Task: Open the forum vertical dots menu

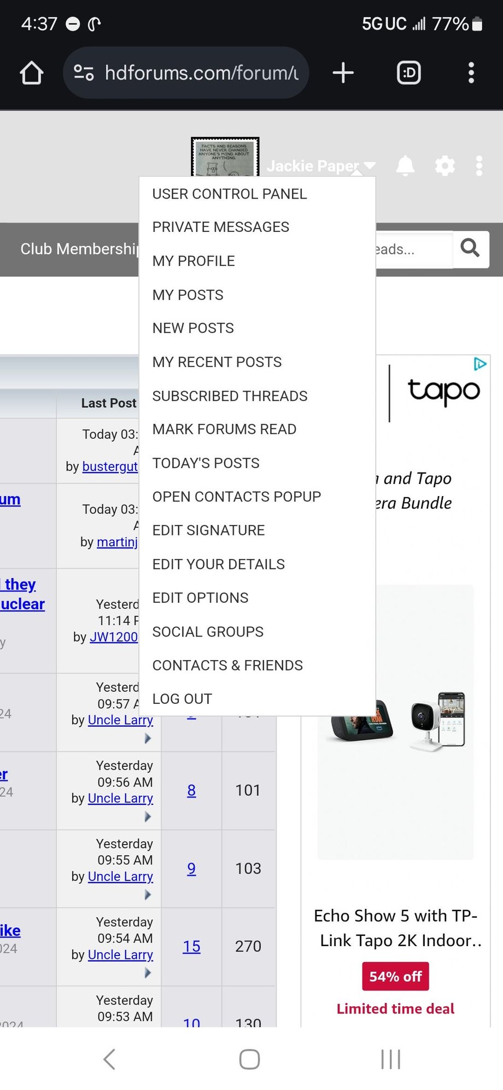Action: (x=479, y=165)
